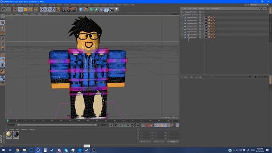
Task: Open the viewport Cameras menu
Action: [18, 14]
